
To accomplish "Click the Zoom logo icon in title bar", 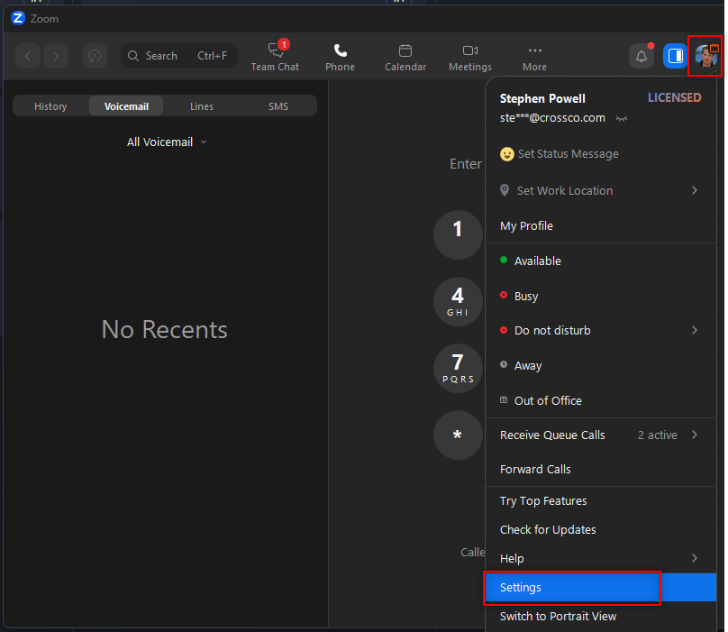I will pyautogui.click(x=18, y=19).
